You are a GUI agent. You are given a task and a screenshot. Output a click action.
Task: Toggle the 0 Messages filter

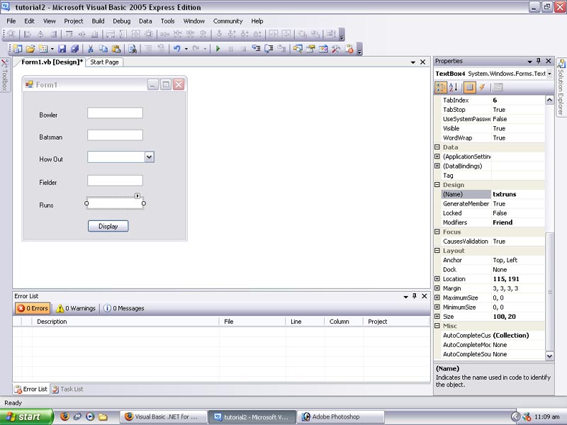point(123,308)
